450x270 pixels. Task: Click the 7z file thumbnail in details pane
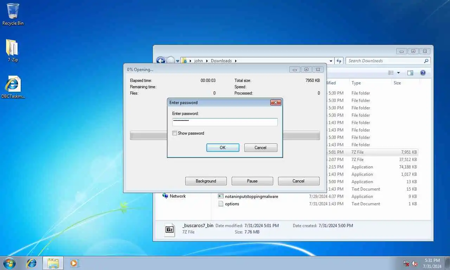[x=170, y=230]
